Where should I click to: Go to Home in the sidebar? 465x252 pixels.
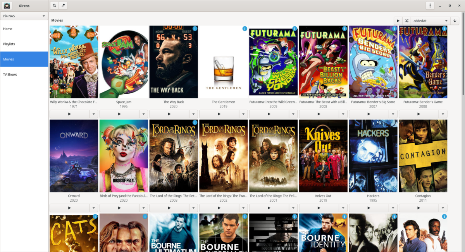coord(24,29)
